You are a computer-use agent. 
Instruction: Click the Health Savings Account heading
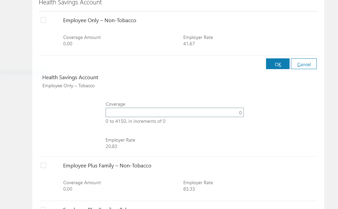coord(70,77)
